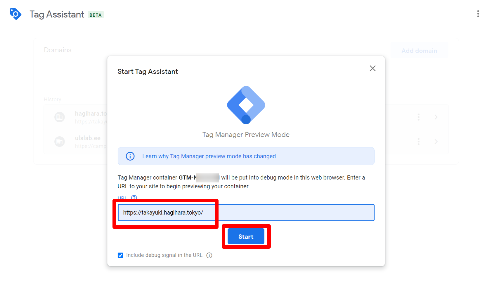The height and width of the screenshot is (296, 492).
Task: Expand ulslab.ee history entry chevron
Action: (436, 142)
